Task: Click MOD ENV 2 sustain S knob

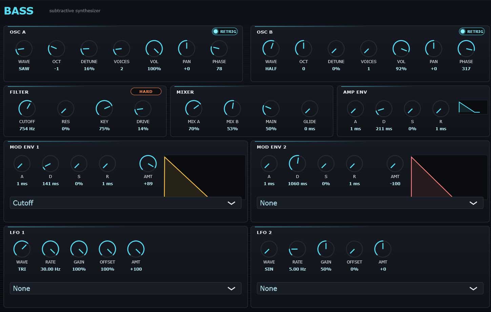Action: click(326, 164)
